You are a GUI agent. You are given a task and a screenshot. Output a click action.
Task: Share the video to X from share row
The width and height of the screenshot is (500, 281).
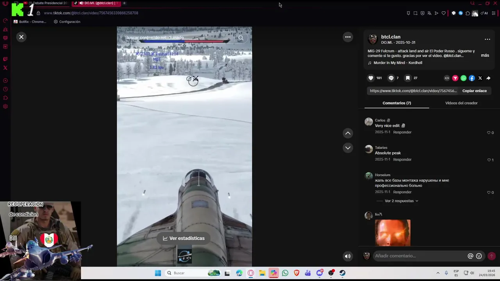click(480, 78)
